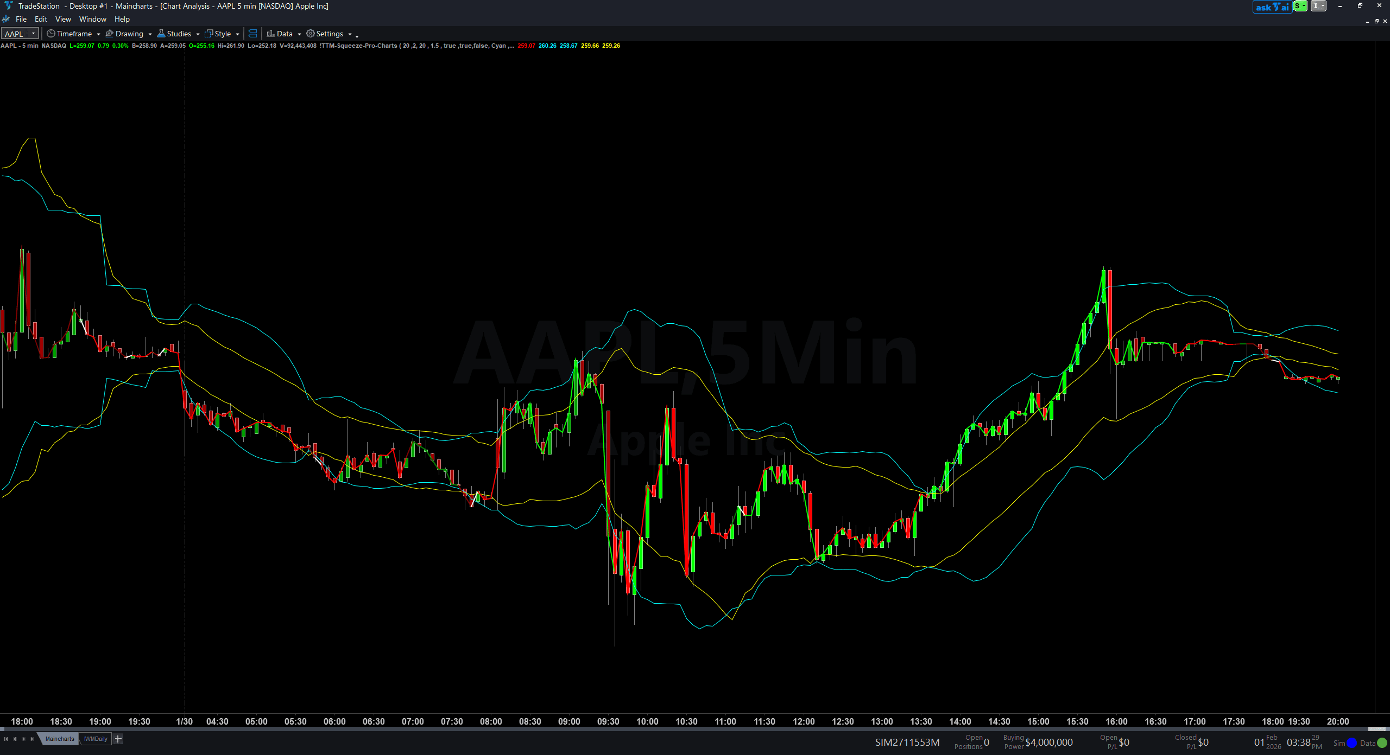Open the Data bar-chart icon
The image size is (1390, 755).
(270, 33)
